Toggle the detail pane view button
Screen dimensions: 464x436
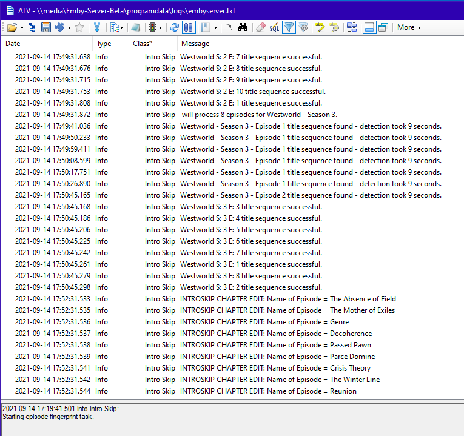369,27
